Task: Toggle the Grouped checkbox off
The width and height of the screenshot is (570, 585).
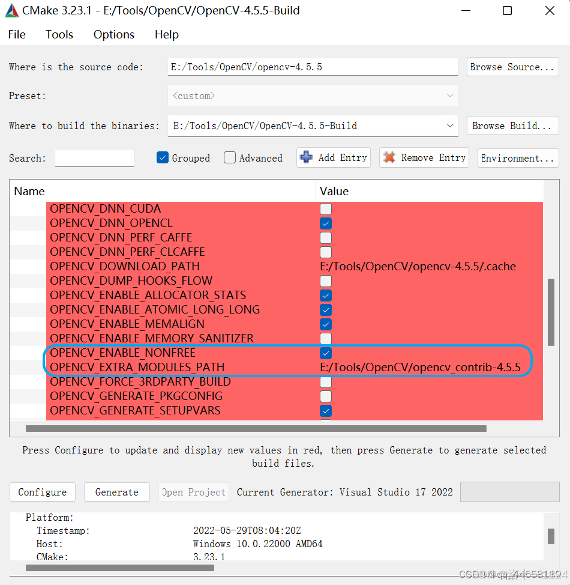Action: click(x=162, y=157)
